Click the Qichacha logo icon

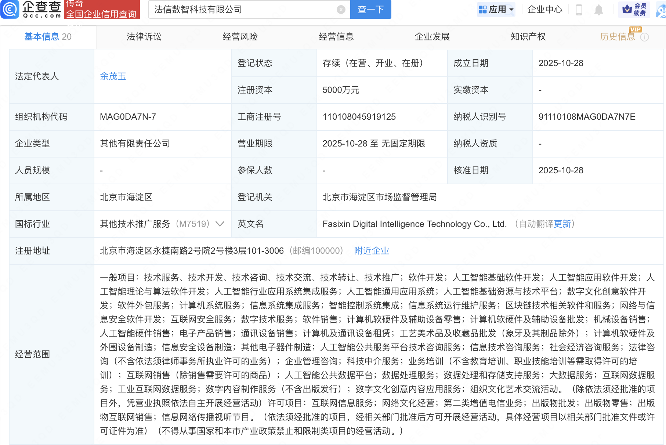(x=10, y=9)
